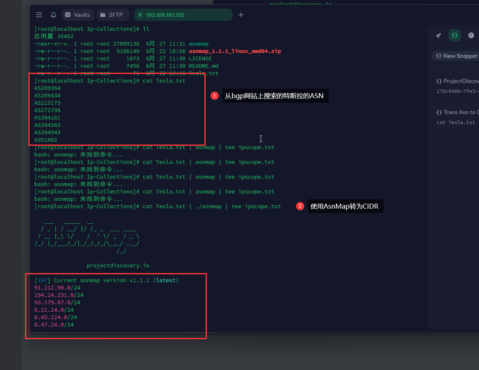The width and height of the screenshot is (479, 370).
Task: Click the AS213175 line
Action: [x=47, y=103]
